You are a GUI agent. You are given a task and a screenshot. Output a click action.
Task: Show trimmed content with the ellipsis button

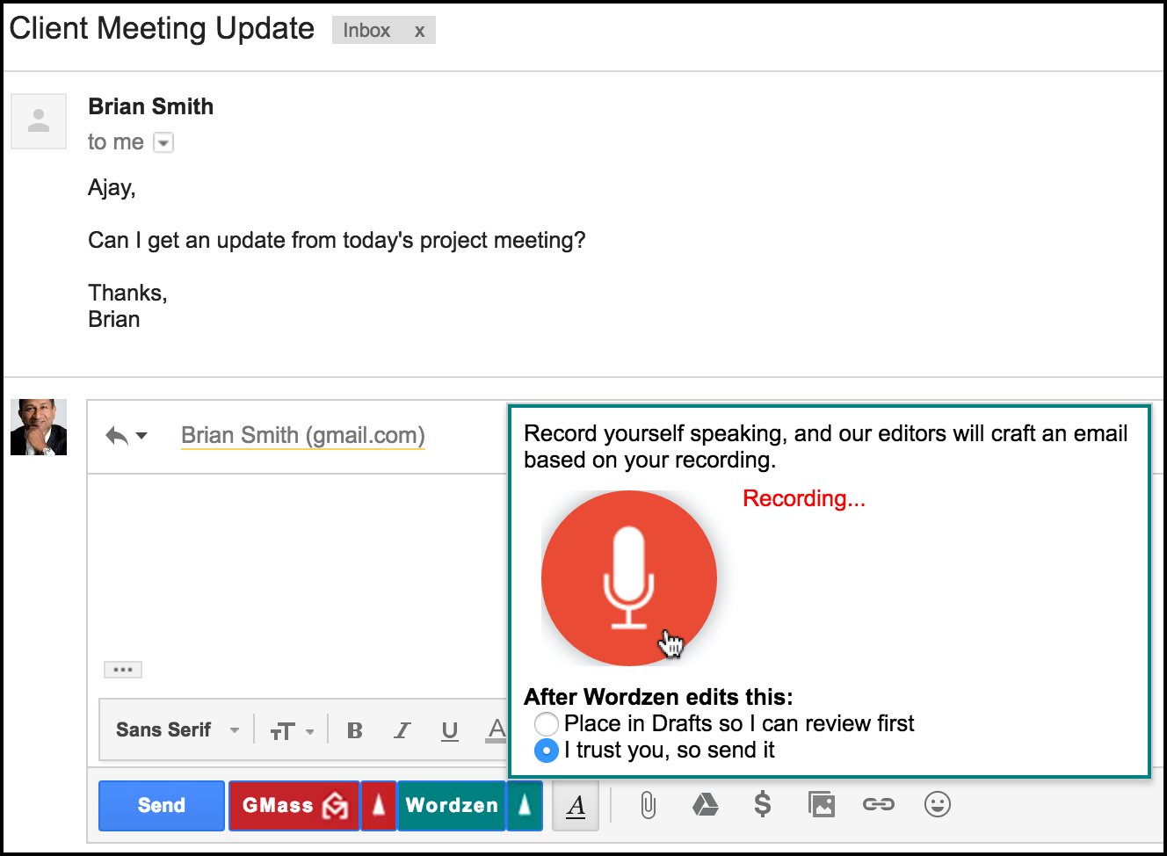tap(123, 670)
